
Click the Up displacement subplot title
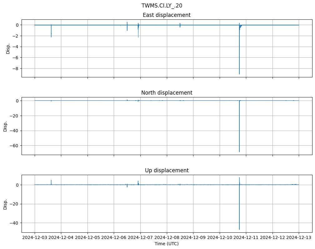click(167, 170)
